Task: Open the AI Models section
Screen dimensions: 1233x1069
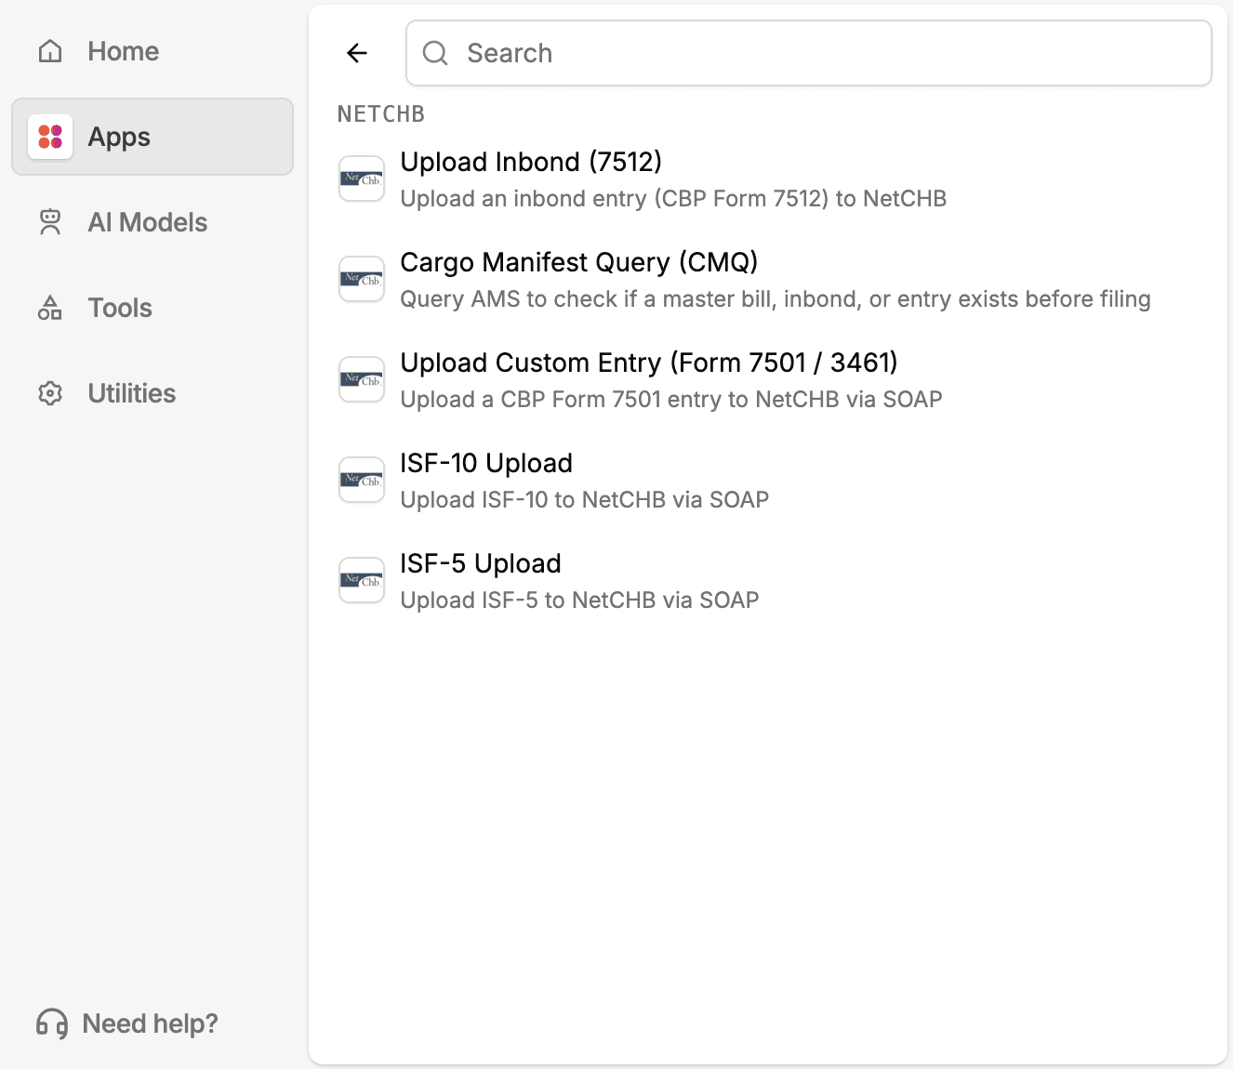Action: click(152, 222)
